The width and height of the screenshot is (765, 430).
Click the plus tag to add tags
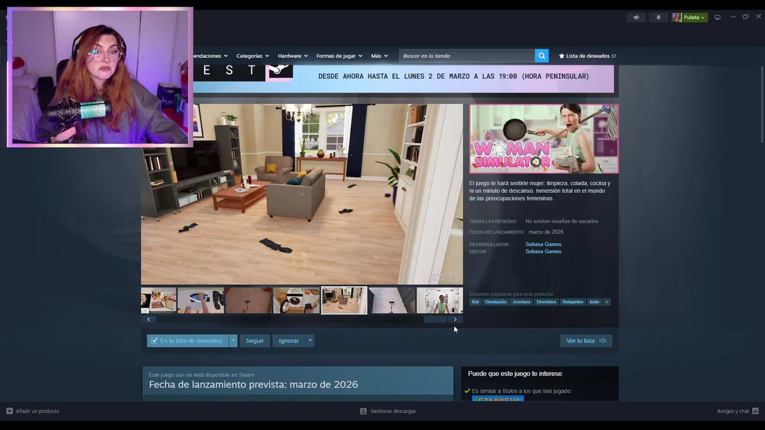607,302
